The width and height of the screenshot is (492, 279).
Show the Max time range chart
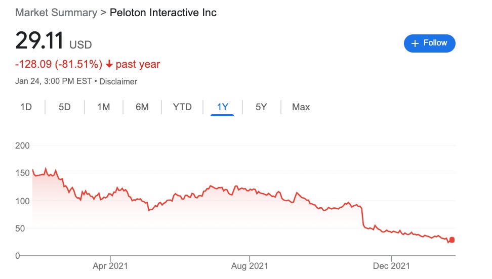[301, 107]
